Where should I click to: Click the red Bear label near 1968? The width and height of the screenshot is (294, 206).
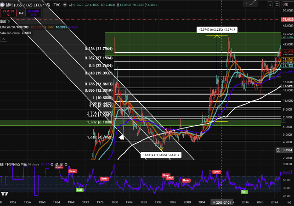[73, 171]
